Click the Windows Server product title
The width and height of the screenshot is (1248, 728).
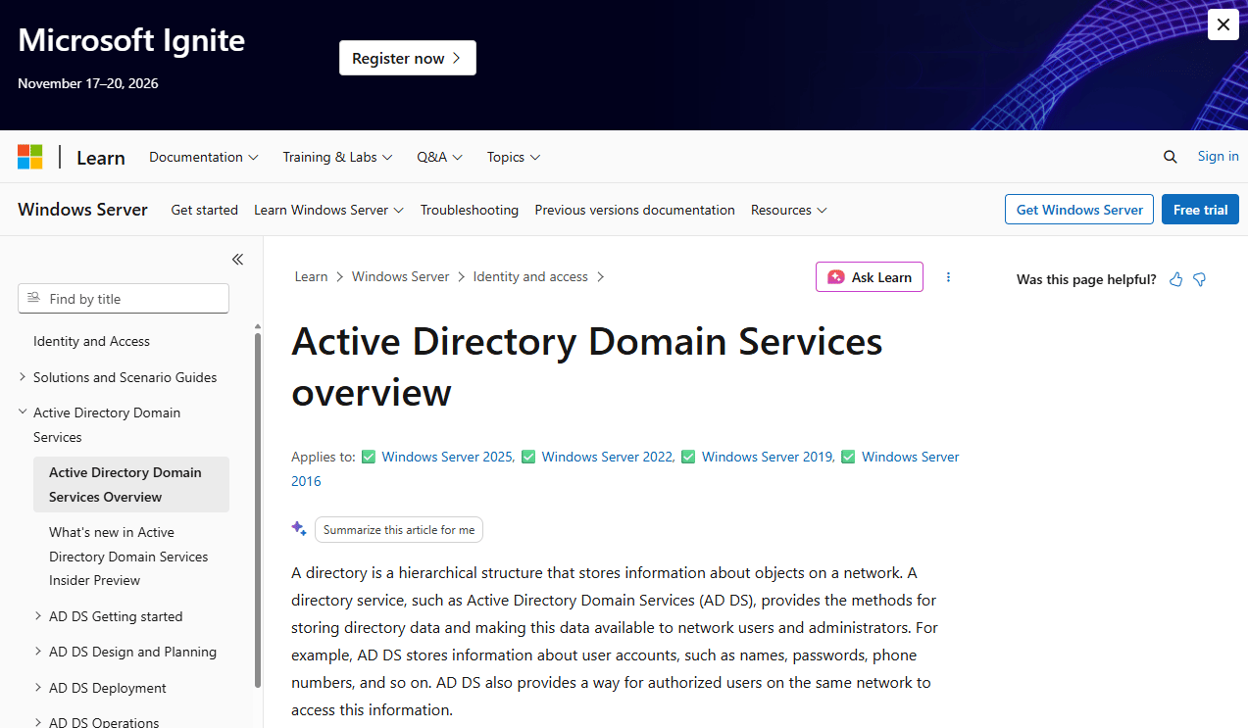(x=82, y=209)
